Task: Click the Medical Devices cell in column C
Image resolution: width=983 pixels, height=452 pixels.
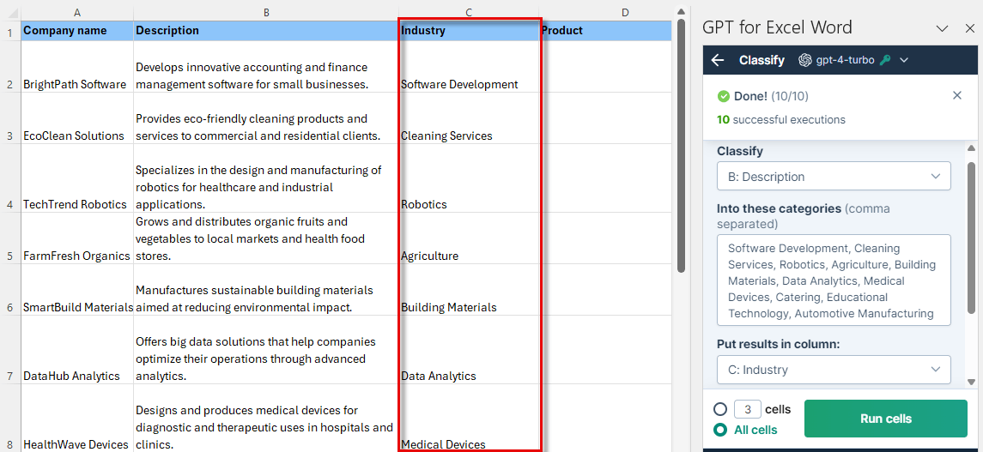Action: point(469,419)
